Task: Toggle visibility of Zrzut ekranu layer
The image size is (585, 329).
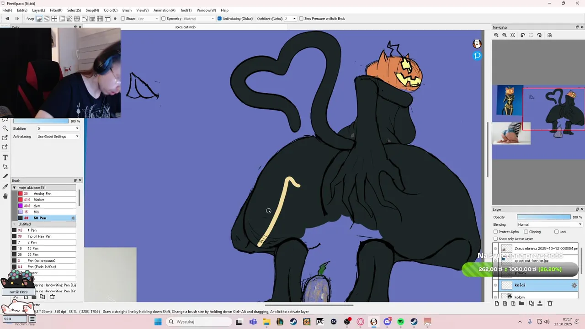Action: pos(495,249)
